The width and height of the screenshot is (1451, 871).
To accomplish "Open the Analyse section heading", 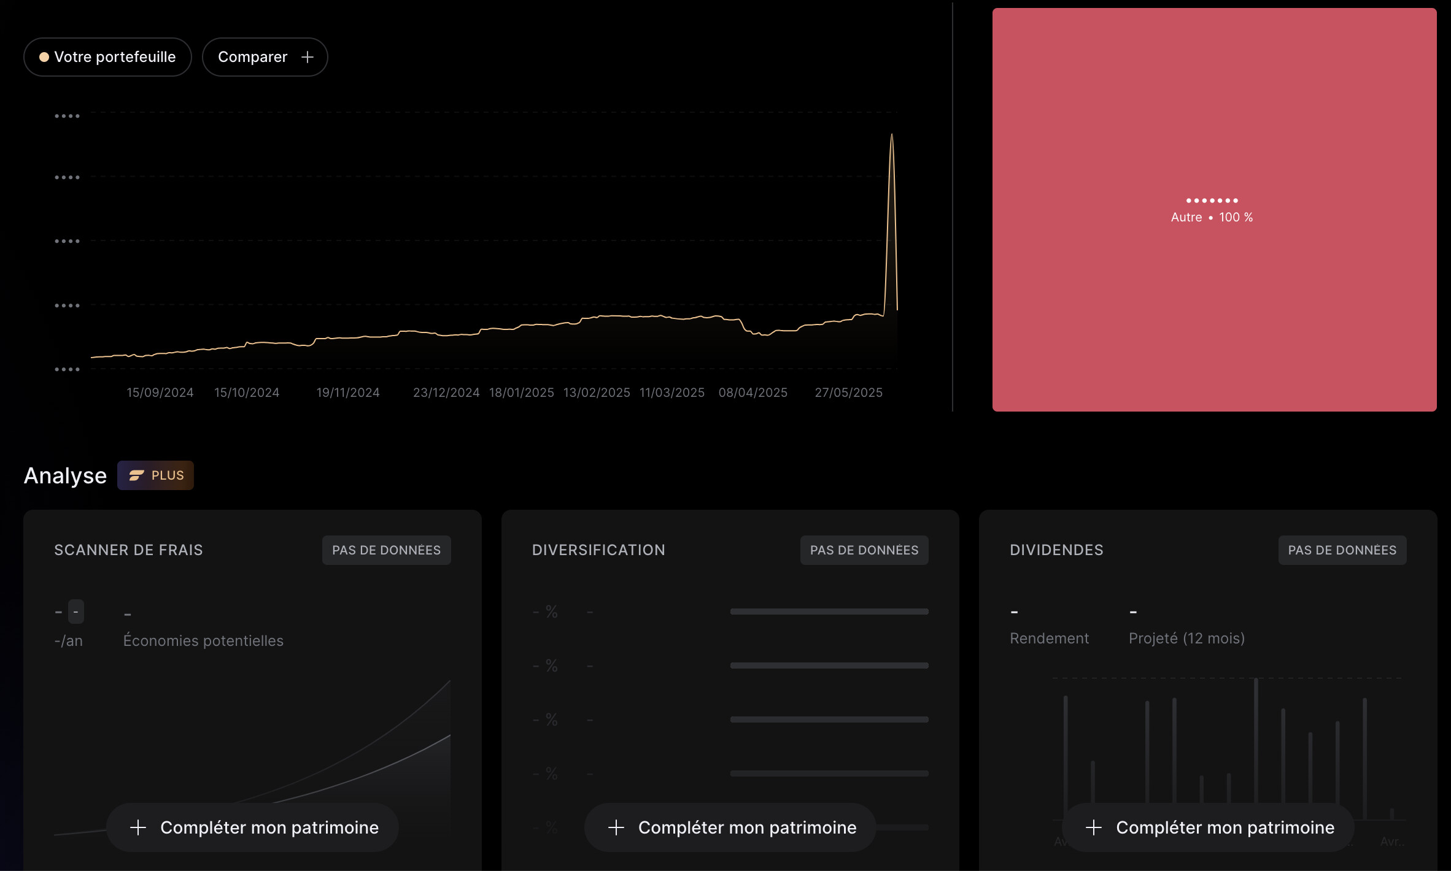I will (65, 475).
